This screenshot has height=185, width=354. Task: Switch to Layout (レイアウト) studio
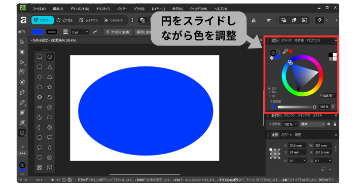[x=88, y=20]
